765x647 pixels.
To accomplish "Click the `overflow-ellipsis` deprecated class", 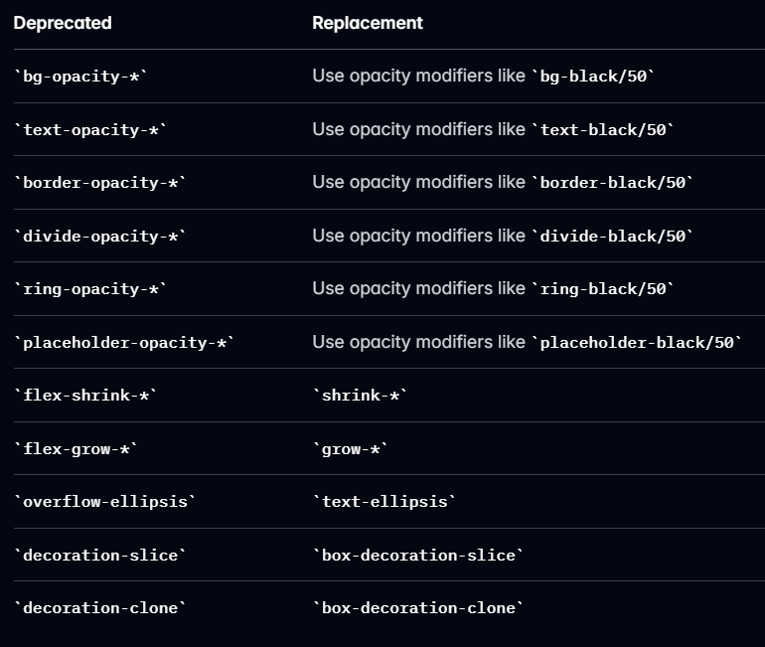I will pos(105,502).
